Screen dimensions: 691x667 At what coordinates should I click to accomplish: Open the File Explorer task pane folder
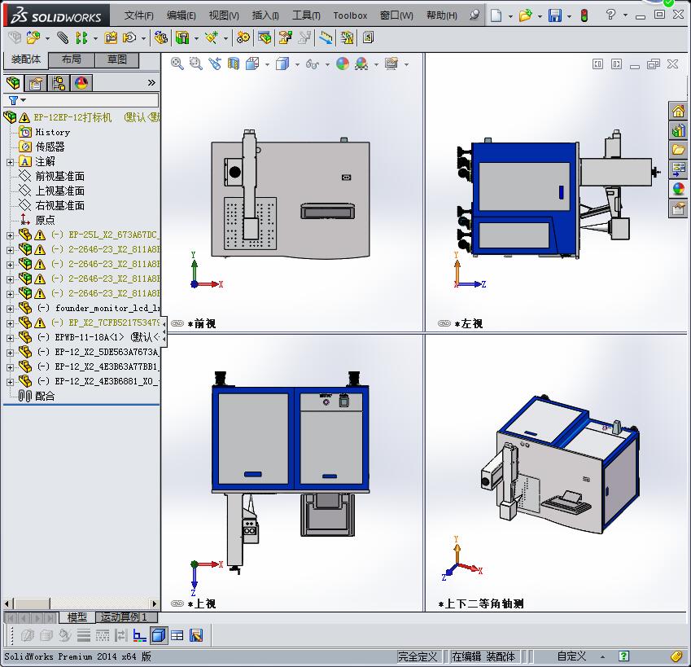pos(678,150)
